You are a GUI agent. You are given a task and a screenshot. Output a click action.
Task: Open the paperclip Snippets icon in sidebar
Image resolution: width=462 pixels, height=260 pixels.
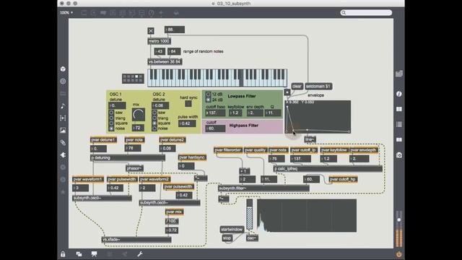63,143
